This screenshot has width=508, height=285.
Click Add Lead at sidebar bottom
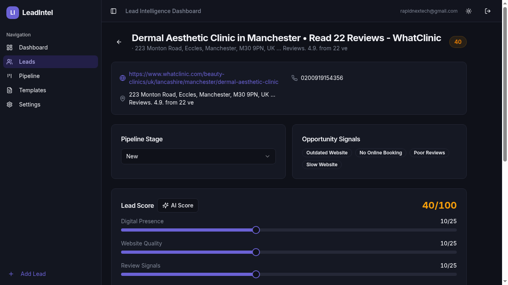[x=50, y=274]
